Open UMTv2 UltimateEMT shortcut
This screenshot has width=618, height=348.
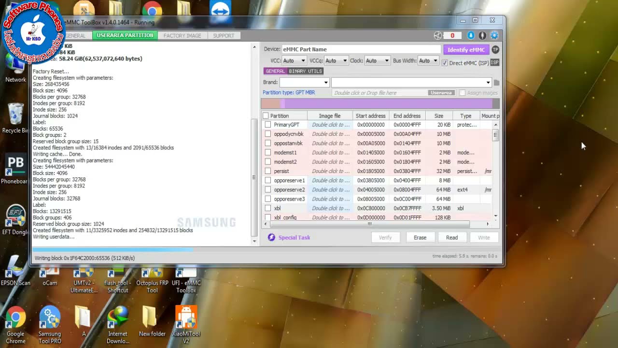click(84, 280)
